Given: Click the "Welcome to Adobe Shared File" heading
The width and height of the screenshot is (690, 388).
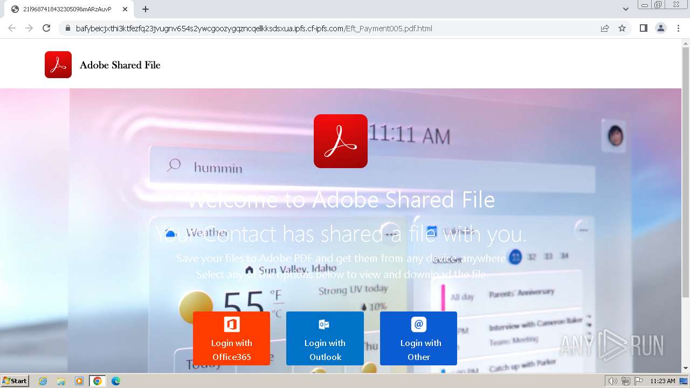Looking at the screenshot, I should coord(341,200).
